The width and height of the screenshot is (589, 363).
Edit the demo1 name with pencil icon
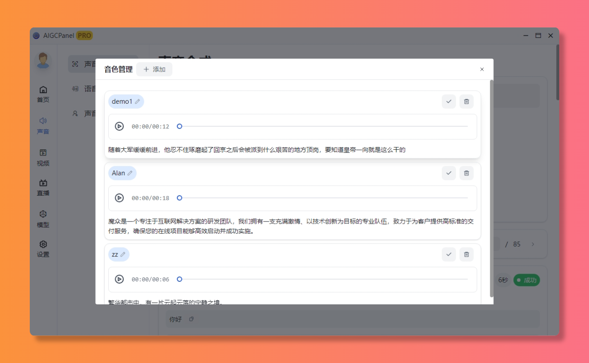tap(138, 101)
